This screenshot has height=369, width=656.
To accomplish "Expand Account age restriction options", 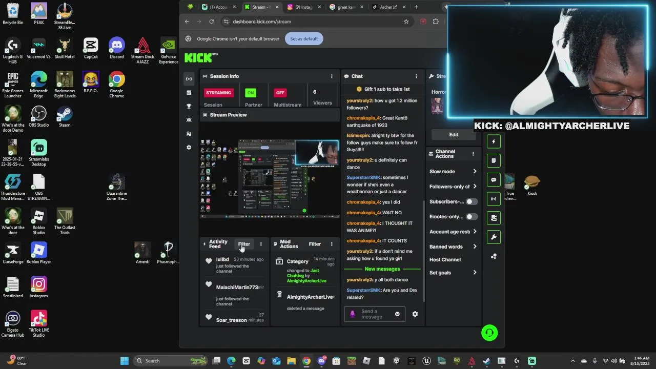I will 453,232.
